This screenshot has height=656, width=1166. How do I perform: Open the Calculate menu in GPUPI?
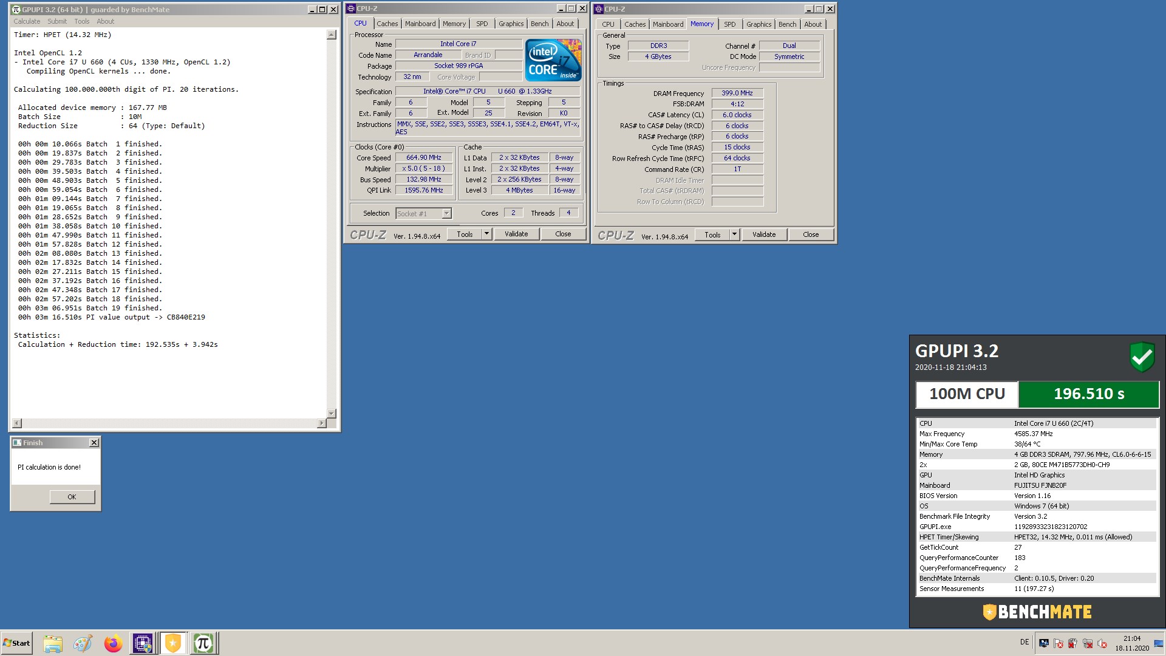27,21
